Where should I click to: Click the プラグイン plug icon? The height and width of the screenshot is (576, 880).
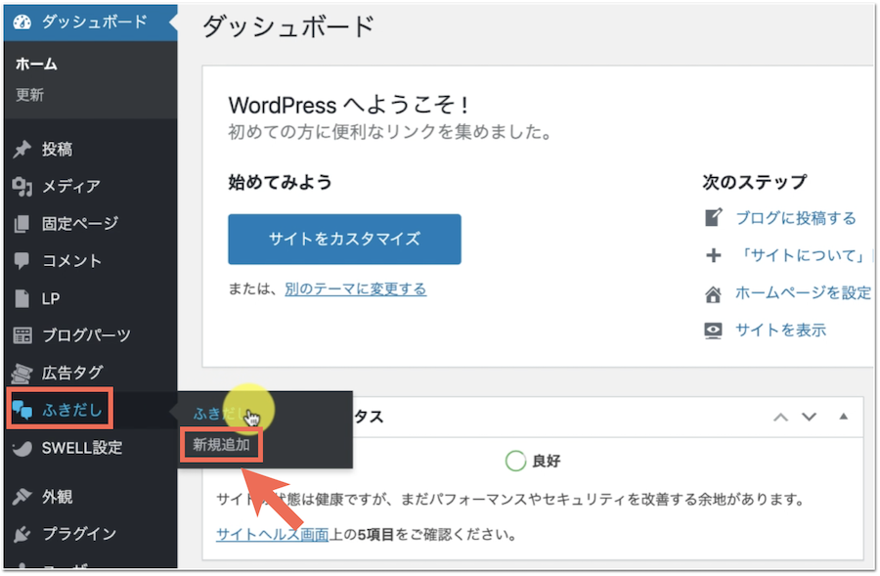pos(22,534)
